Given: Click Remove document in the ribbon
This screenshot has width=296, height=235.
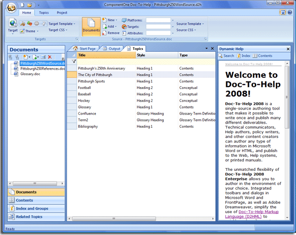Looking at the screenshot, I should [x=111, y=33].
